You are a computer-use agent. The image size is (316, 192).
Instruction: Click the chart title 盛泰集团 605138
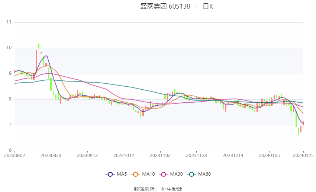click(165, 6)
